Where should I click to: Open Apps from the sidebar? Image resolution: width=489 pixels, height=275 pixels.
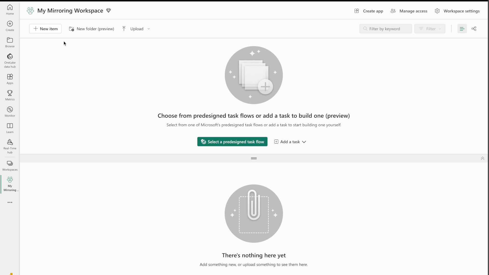[10, 79]
